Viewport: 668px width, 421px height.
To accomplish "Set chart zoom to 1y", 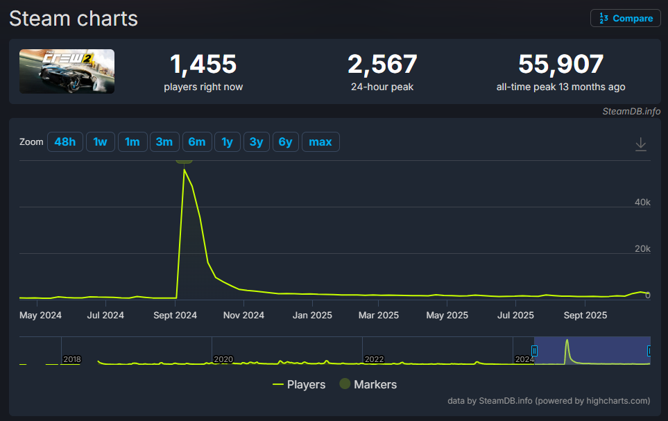I will [x=228, y=142].
